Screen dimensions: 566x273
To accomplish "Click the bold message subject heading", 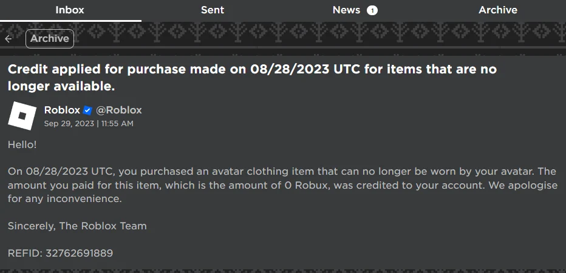I will click(252, 78).
